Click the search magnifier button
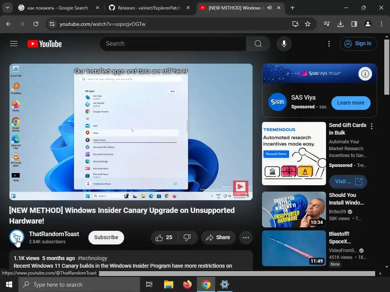 [x=258, y=44]
